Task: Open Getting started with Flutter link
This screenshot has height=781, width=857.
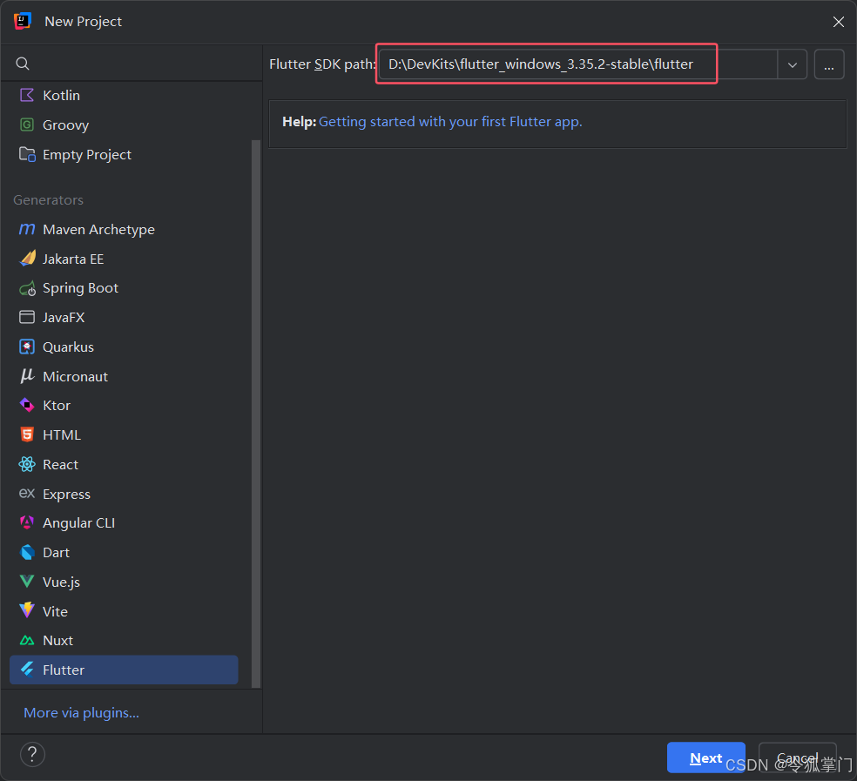Action: 450,121
